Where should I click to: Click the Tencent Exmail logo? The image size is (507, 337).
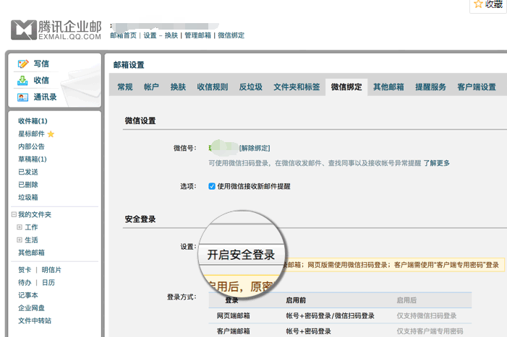[56, 29]
